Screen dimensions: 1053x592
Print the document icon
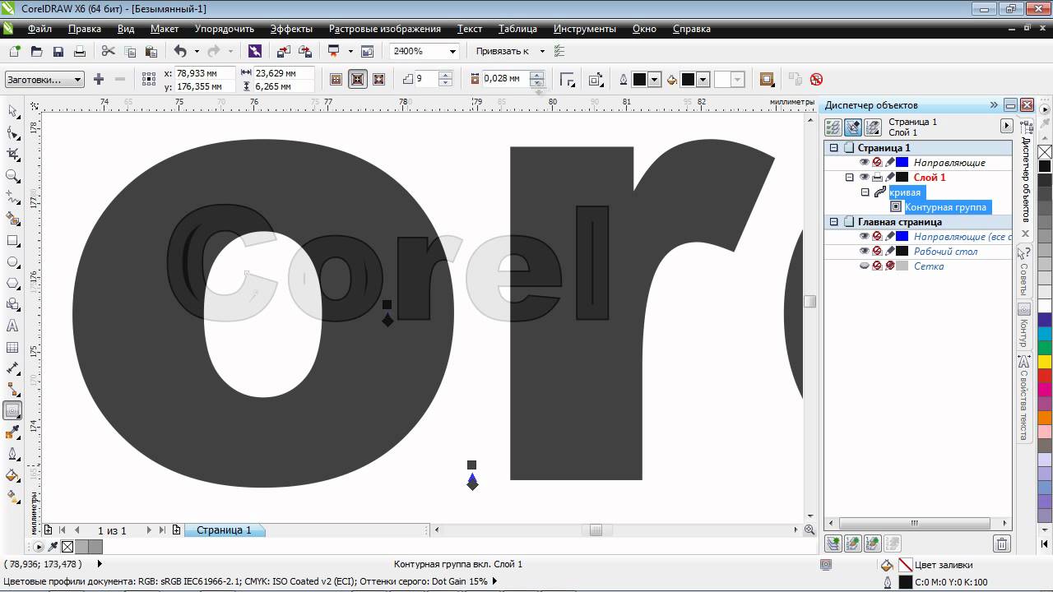point(80,51)
